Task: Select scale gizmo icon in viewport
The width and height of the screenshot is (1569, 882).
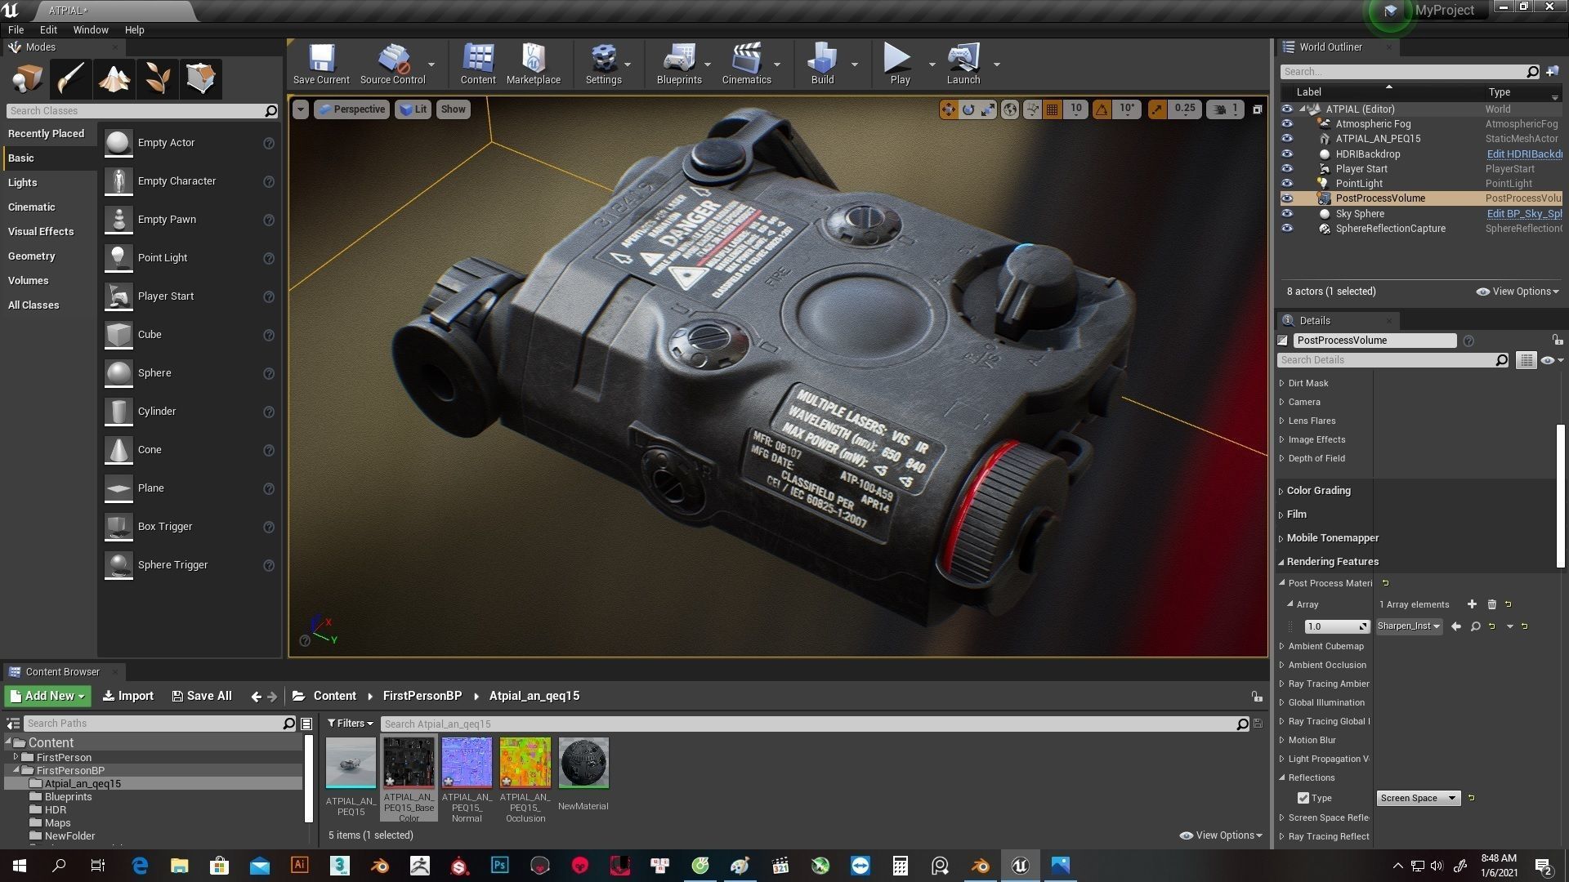Action: point(988,109)
